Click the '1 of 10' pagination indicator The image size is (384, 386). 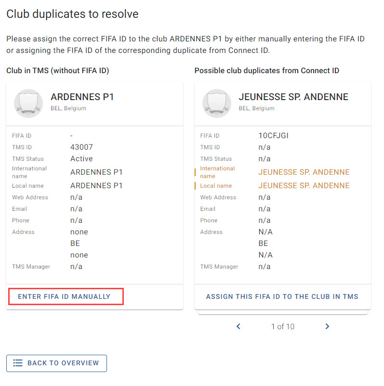point(283,326)
